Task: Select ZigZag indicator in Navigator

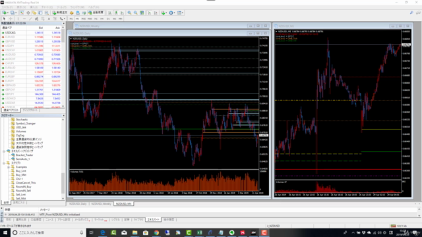Action: point(20,136)
